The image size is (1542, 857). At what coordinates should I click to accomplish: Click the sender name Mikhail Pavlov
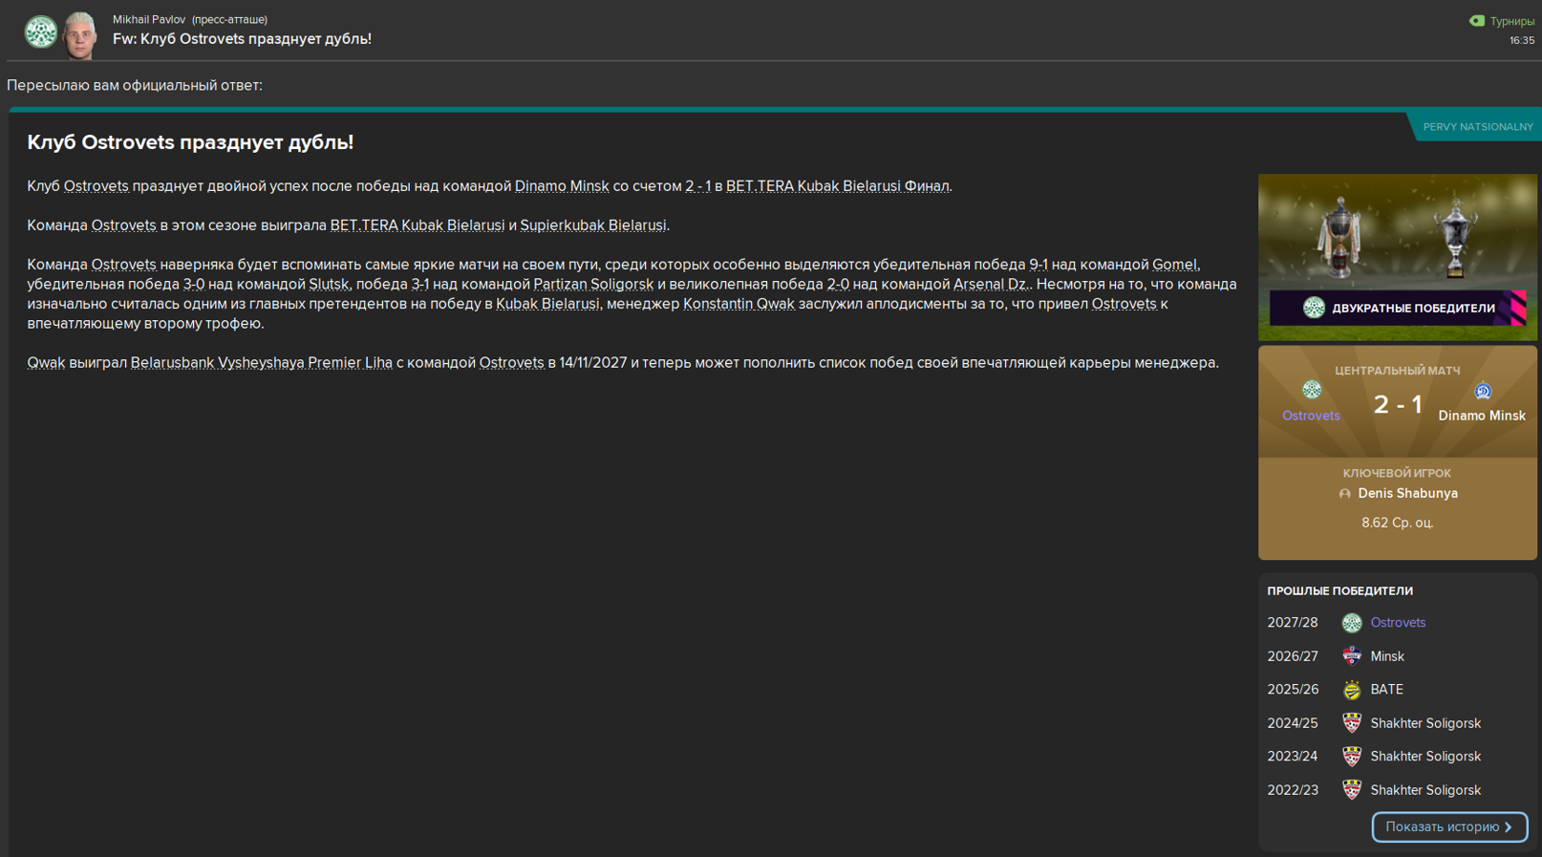(x=149, y=19)
